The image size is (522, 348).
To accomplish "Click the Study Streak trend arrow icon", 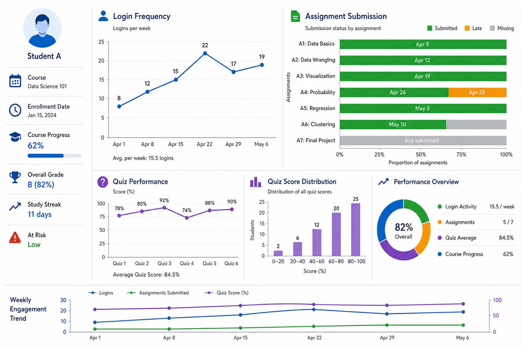I will click(15, 207).
